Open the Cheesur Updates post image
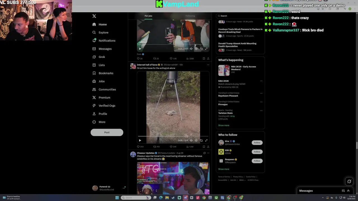This screenshot has height=201, width=358. click(x=173, y=178)
